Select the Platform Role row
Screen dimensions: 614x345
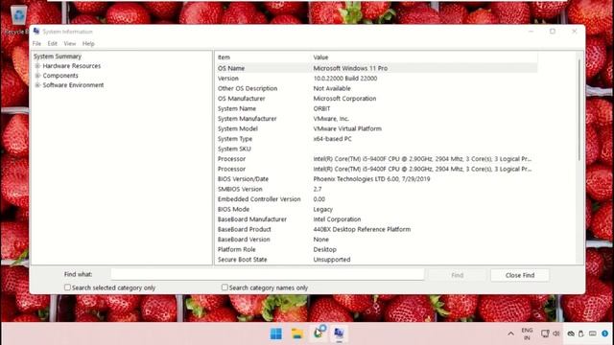(376, 249)
